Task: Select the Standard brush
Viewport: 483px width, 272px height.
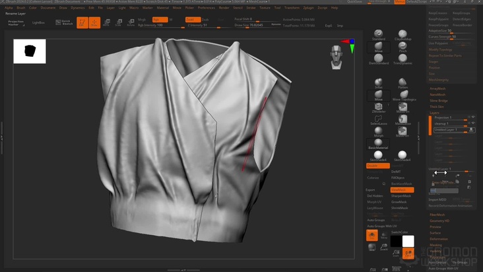Action: [378, 35]
